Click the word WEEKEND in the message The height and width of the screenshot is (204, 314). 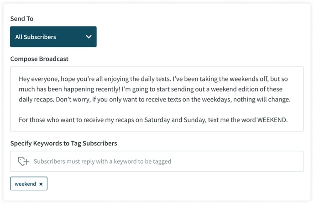tap(272, 120)
